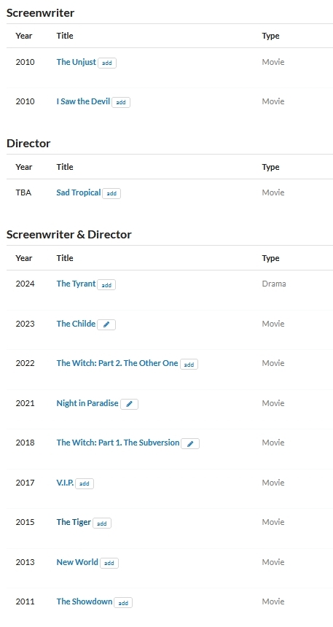333x627 pixels.
Task: Open The Showdown title link
Action: [x=85, y=601]
